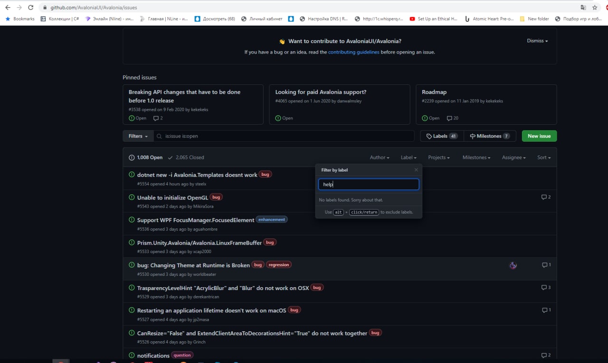Expand the Assignee filter dropdown
This screenshot has width=608, height=363.
514,157
